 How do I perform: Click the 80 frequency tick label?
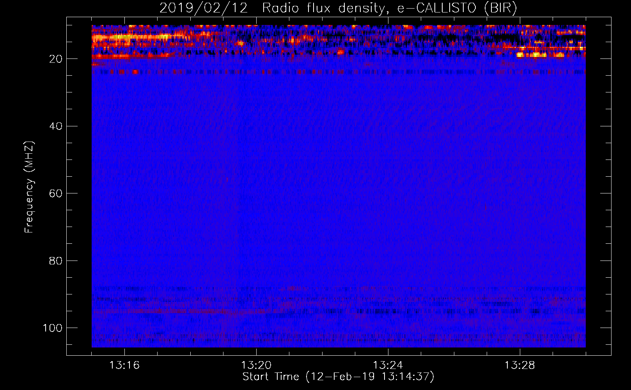click(56, 261)
